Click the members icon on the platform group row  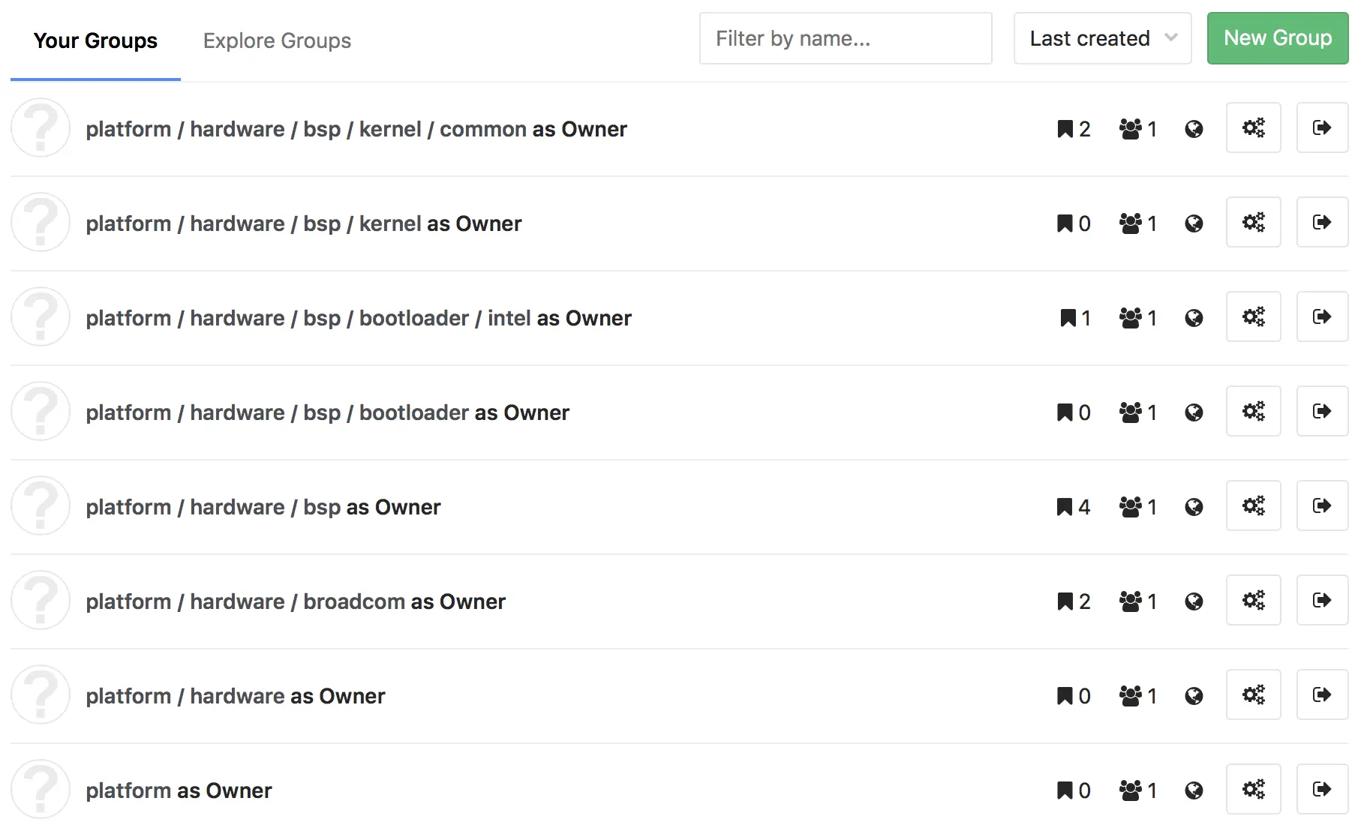1136,790
